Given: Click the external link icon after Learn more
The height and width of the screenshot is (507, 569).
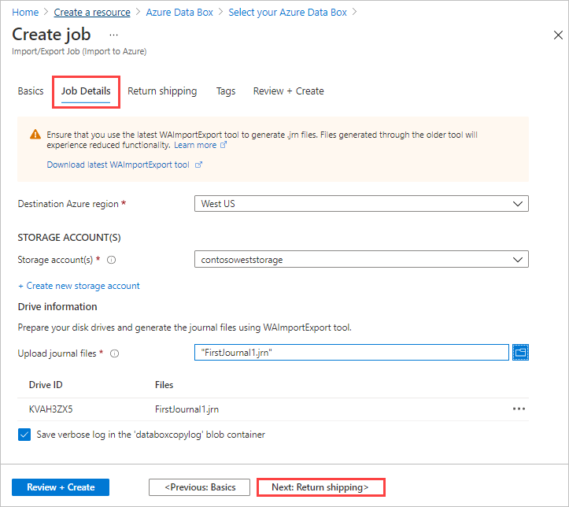Looking at the screenshot, I should 224,146.
